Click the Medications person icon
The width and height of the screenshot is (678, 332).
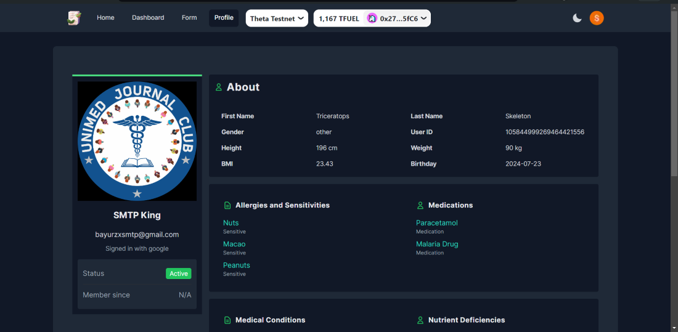420,205
